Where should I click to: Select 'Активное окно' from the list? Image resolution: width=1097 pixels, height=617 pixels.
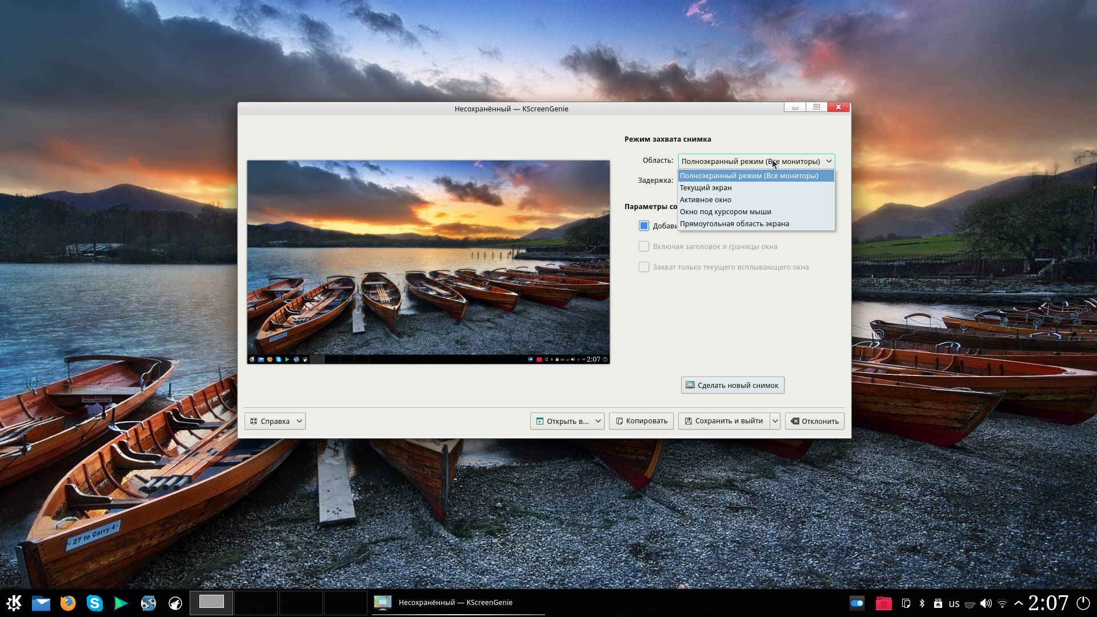[x=706, y=199]
